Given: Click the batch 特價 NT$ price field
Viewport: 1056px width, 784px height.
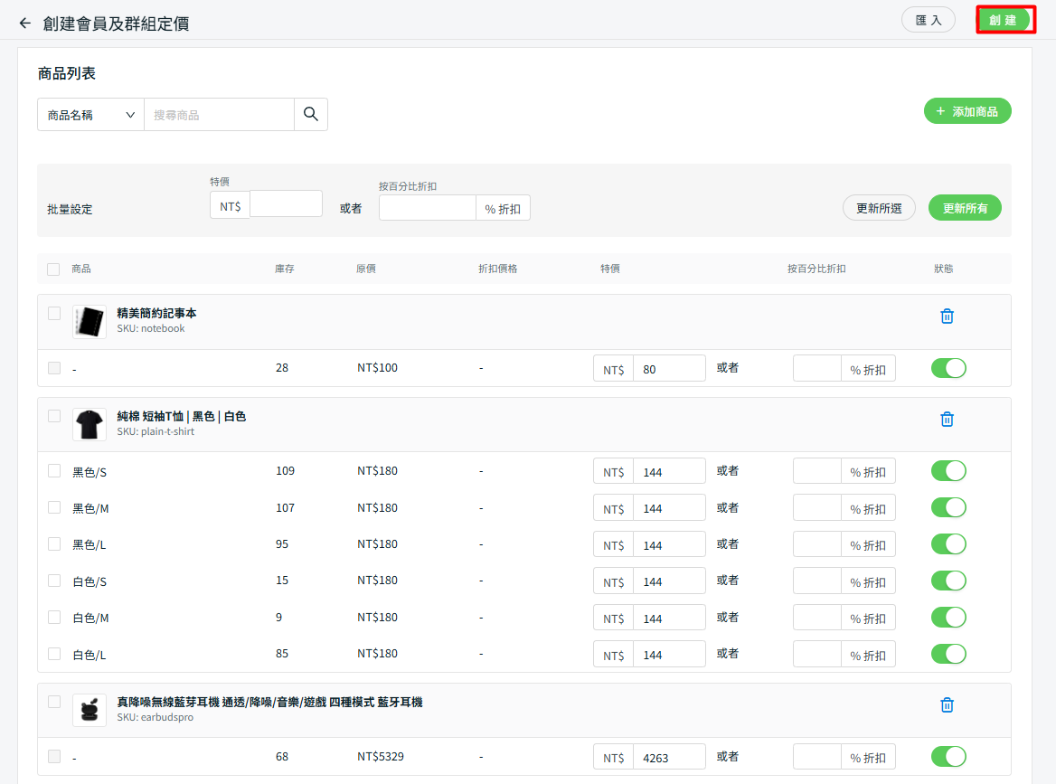Looking at the screenshot, I should click(285, 204).
